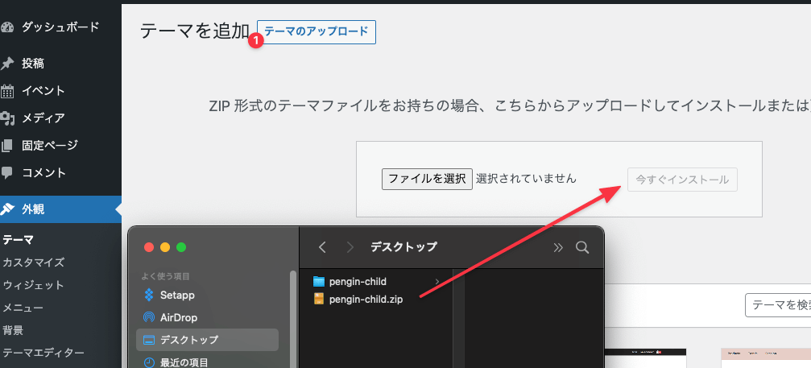Image resolution: width=811 pixels, height=368 pixels.
Task: Click the Finder search magnifier icon
Action: [x=582, y=247]
